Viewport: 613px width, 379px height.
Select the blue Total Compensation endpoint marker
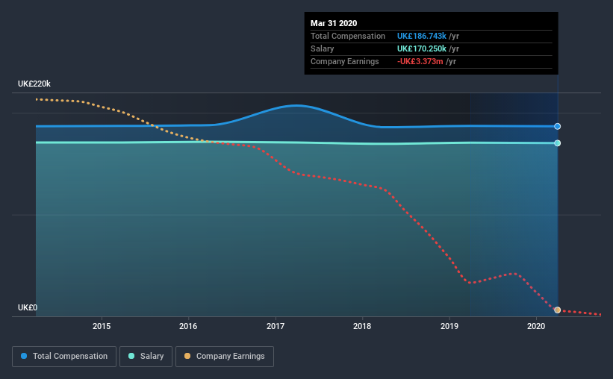point(558,126)
